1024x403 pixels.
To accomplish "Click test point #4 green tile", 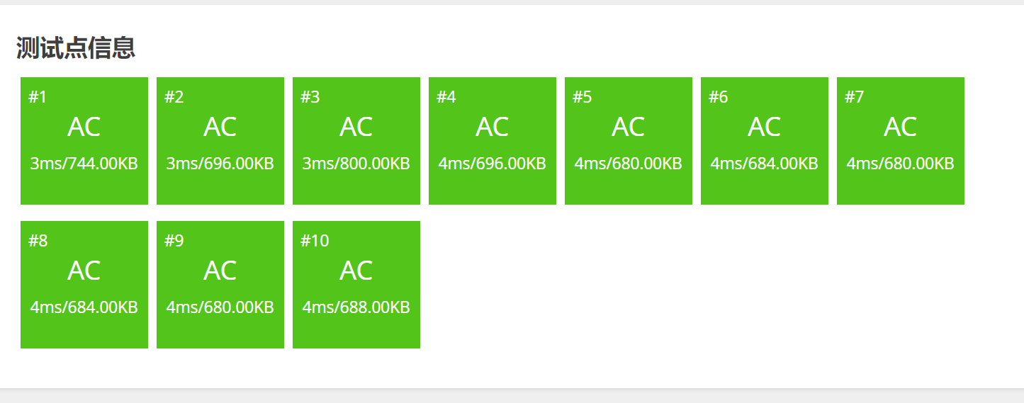I will coord(493,141).
